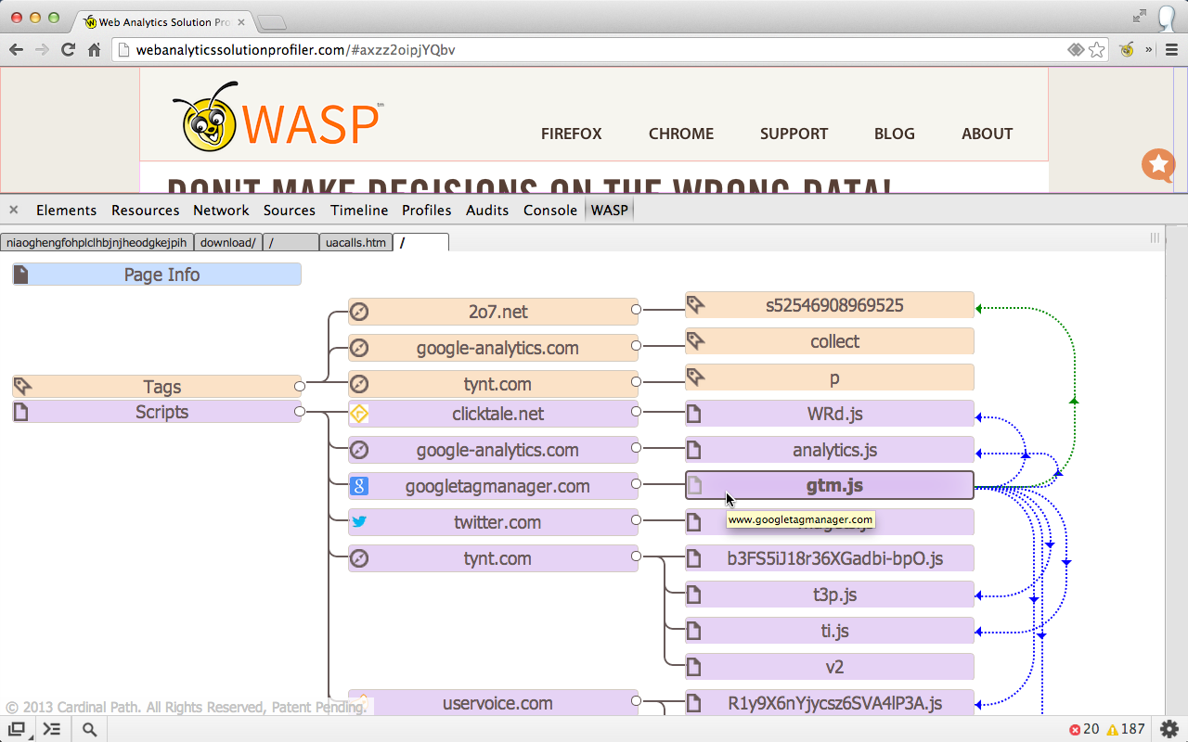The width and height of the screenshot is (1188, 742).
Task: Collapse the Scripts node connector circle
Action: point(299,411)
